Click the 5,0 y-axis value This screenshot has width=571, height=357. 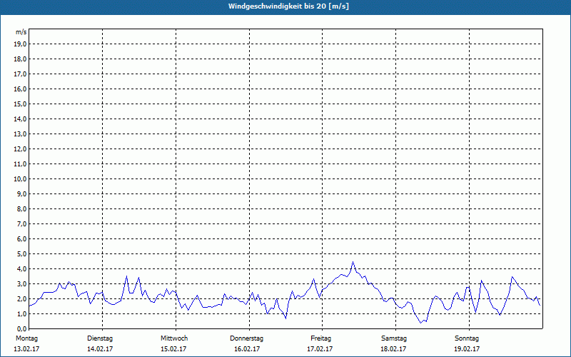tap(21, 253)
